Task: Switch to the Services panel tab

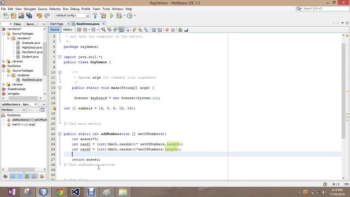Action: pyautogui.click(x=31, y=24)
